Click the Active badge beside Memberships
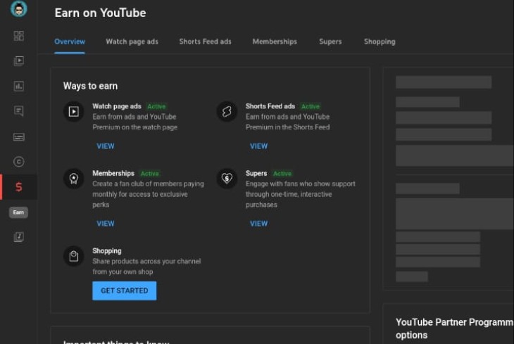 click(149, 174)
